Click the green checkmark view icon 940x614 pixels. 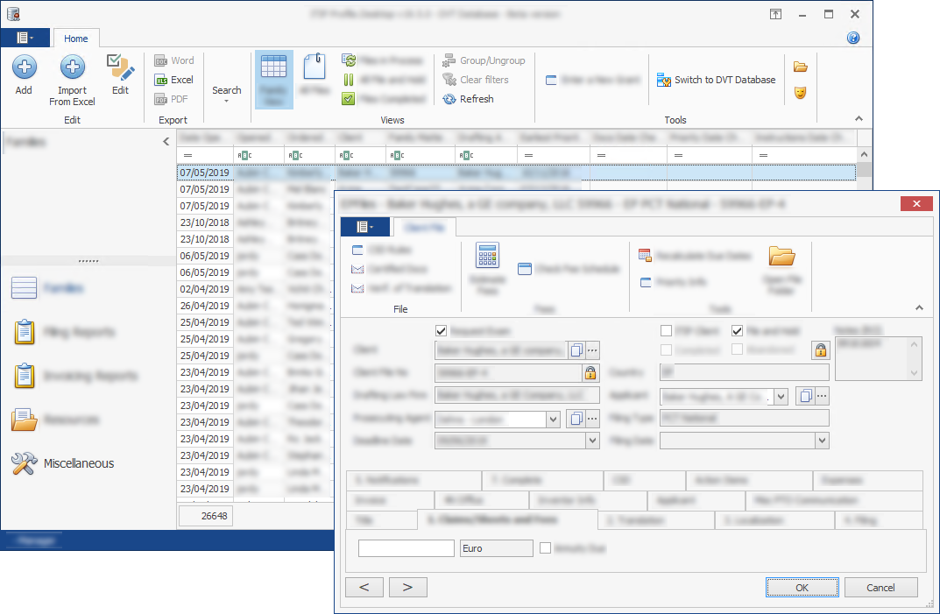point(349,99)
